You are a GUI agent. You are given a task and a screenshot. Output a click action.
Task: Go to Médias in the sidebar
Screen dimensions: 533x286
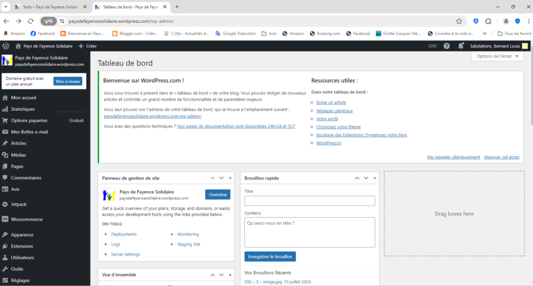tap(18, 155)
